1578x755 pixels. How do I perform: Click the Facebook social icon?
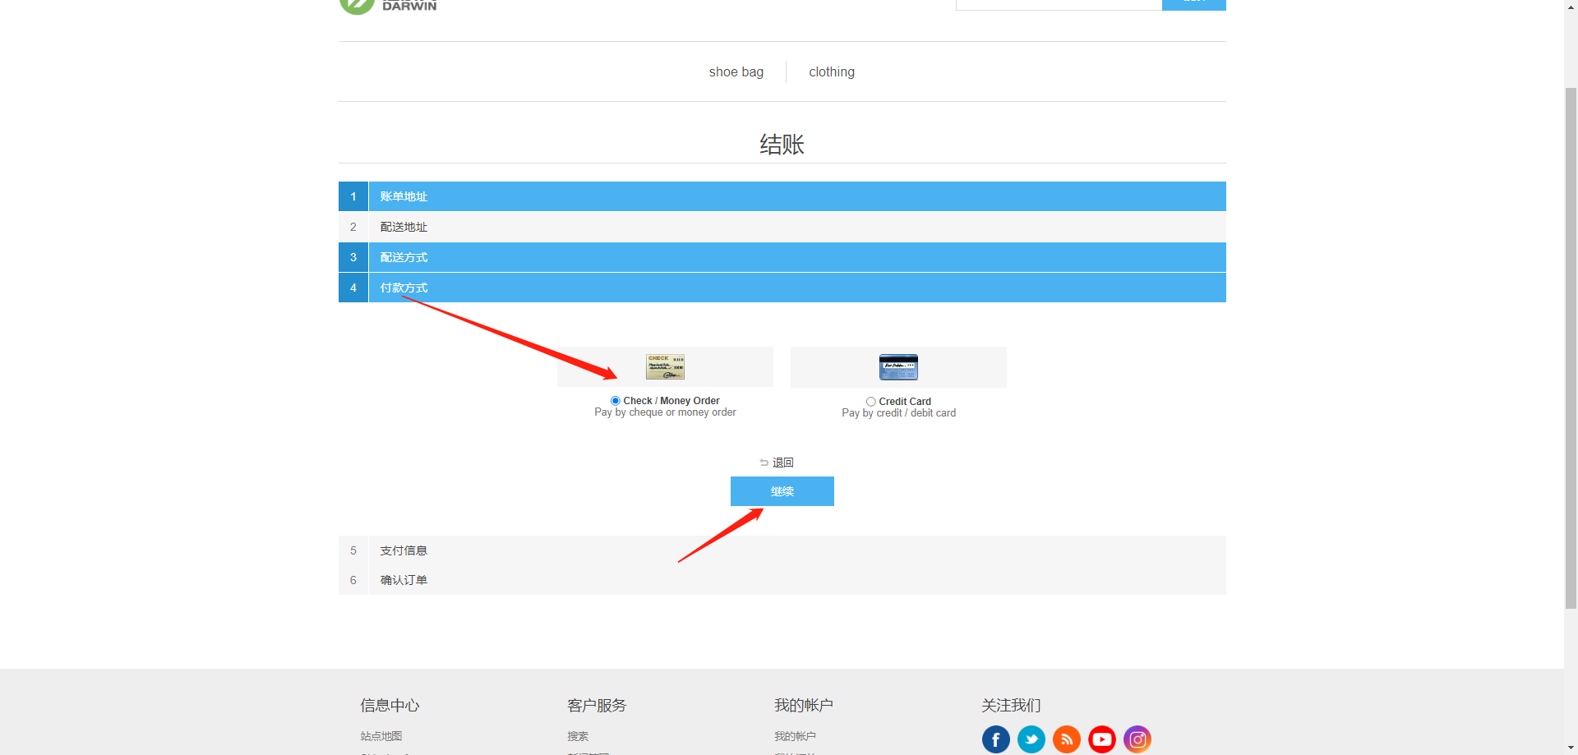coord(995,739)
